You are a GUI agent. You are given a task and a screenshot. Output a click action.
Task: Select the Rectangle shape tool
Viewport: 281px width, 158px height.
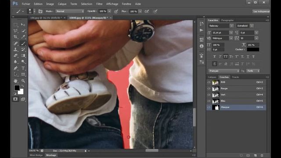tap(23, 74)
